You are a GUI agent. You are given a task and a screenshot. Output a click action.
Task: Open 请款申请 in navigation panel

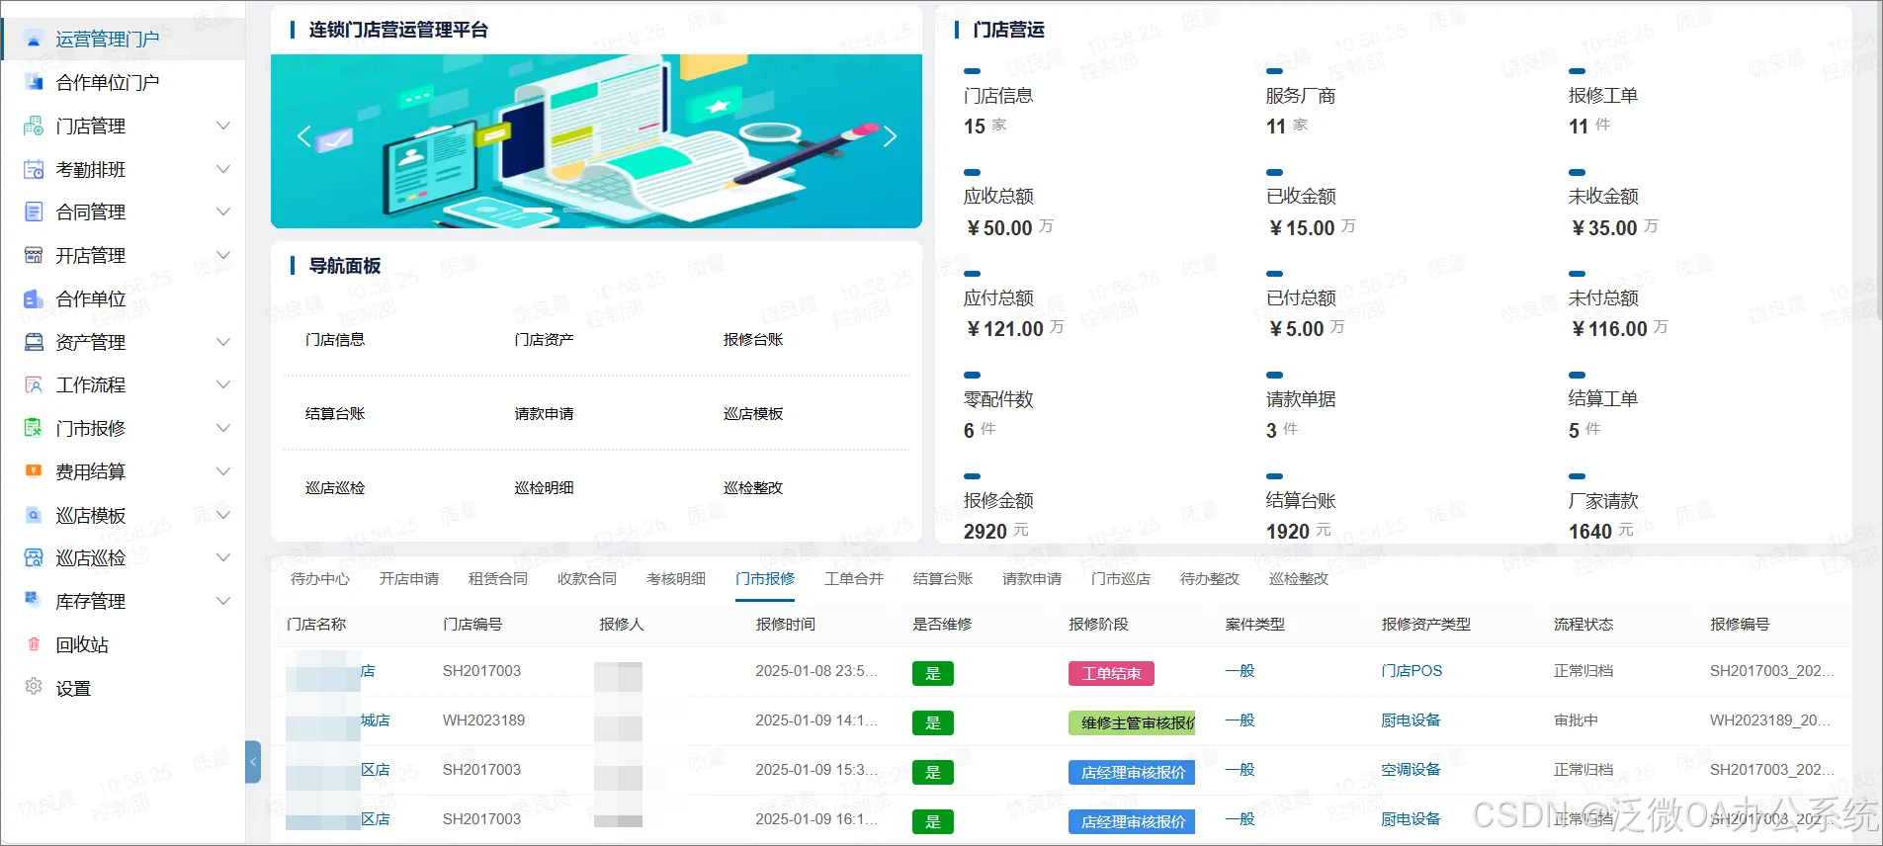pos(545,414)
